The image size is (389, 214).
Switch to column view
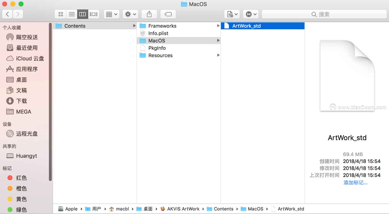(x=83, y=14)
